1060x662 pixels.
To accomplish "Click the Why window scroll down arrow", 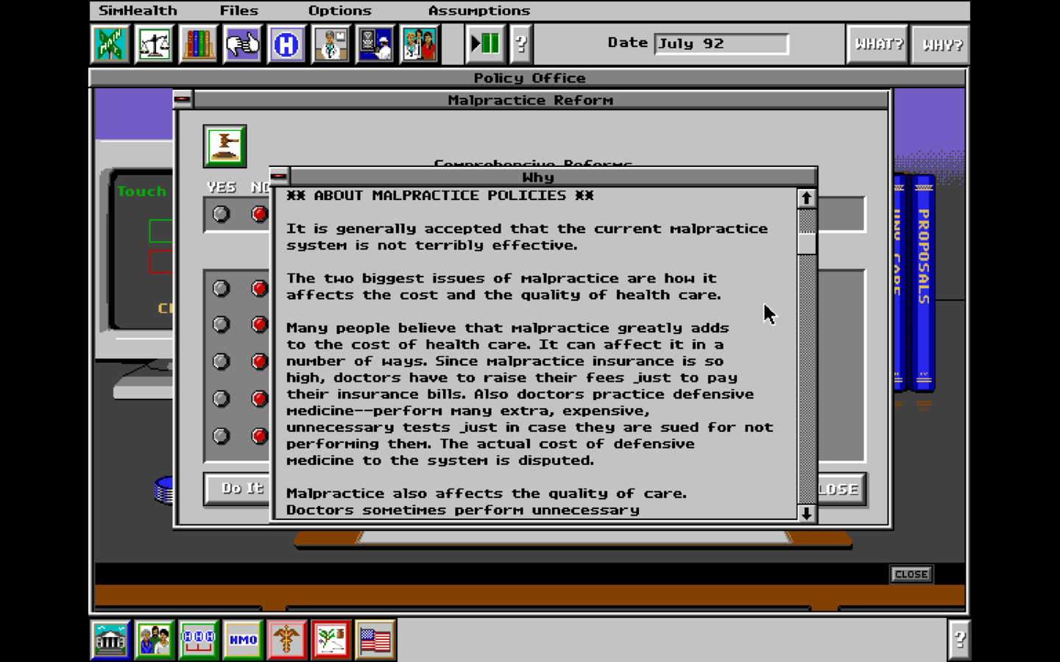I will click(x=806, y=513).
